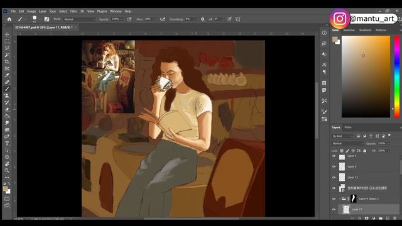Select the Healing Brush tool
The width and height of the screenshot is (402, 226).
point(7,82)
